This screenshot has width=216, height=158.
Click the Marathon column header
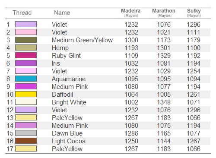(x=164, y=13)
